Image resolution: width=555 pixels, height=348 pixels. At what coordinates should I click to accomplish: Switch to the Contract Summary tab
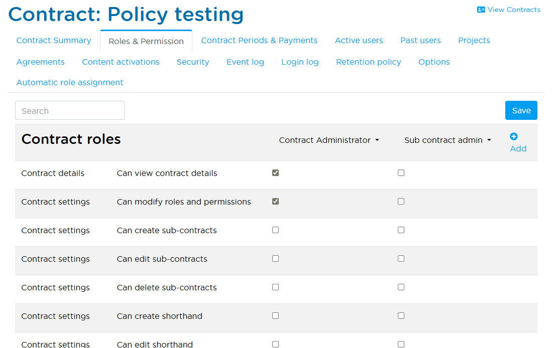53,40
